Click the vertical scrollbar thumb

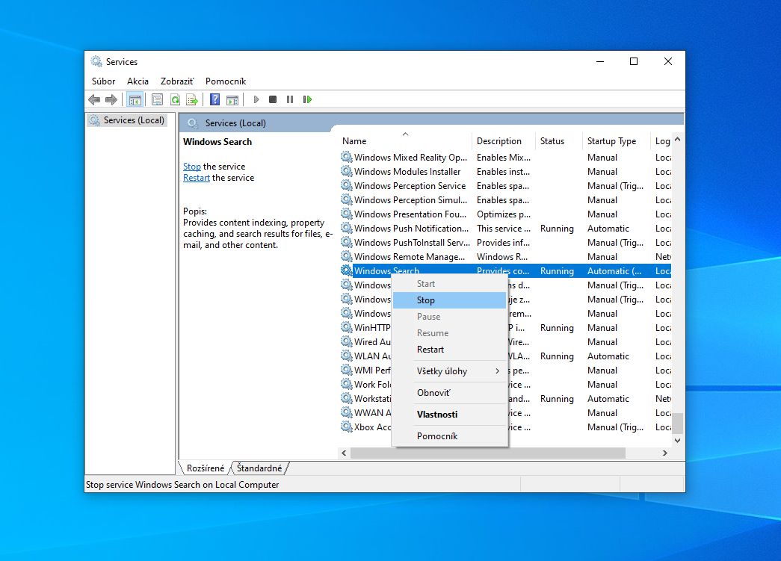(677, 423)
